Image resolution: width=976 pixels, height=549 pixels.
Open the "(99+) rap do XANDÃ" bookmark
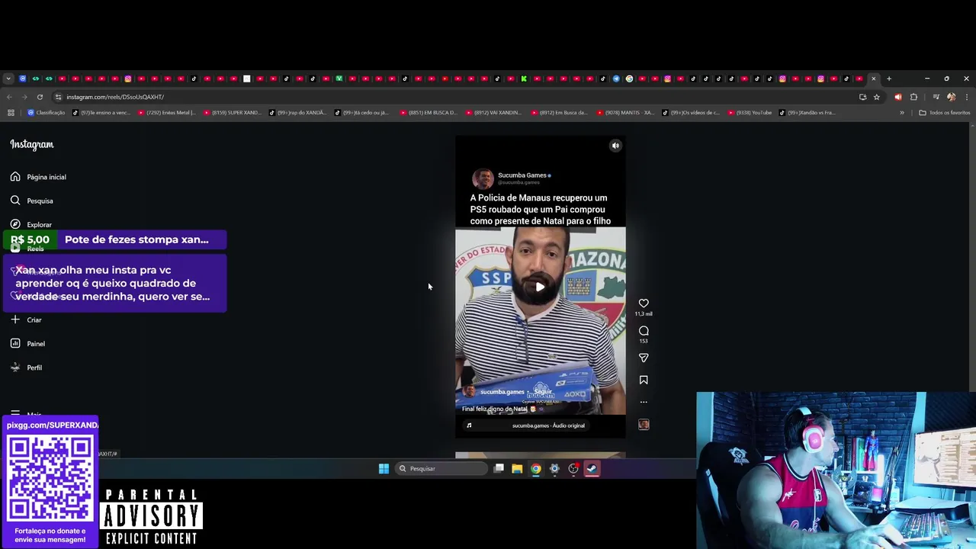coord(298,113)
